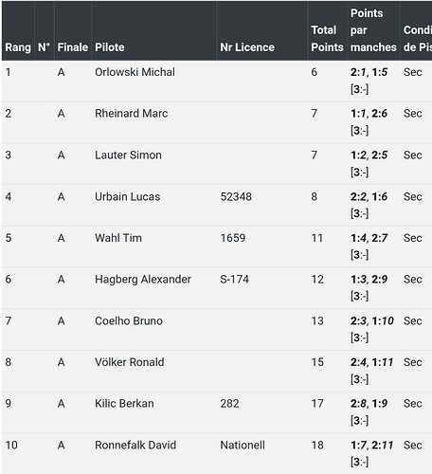This screenshot has width=432, height=474.
Task: Click on Lauter Simon's name
Action: tap(128, 155)
